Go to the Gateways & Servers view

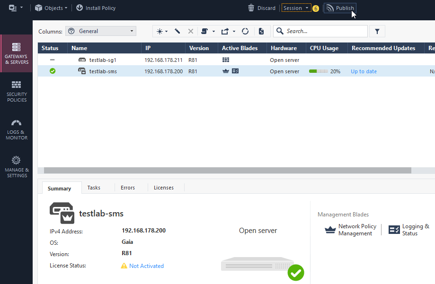[x=17, y=53]
